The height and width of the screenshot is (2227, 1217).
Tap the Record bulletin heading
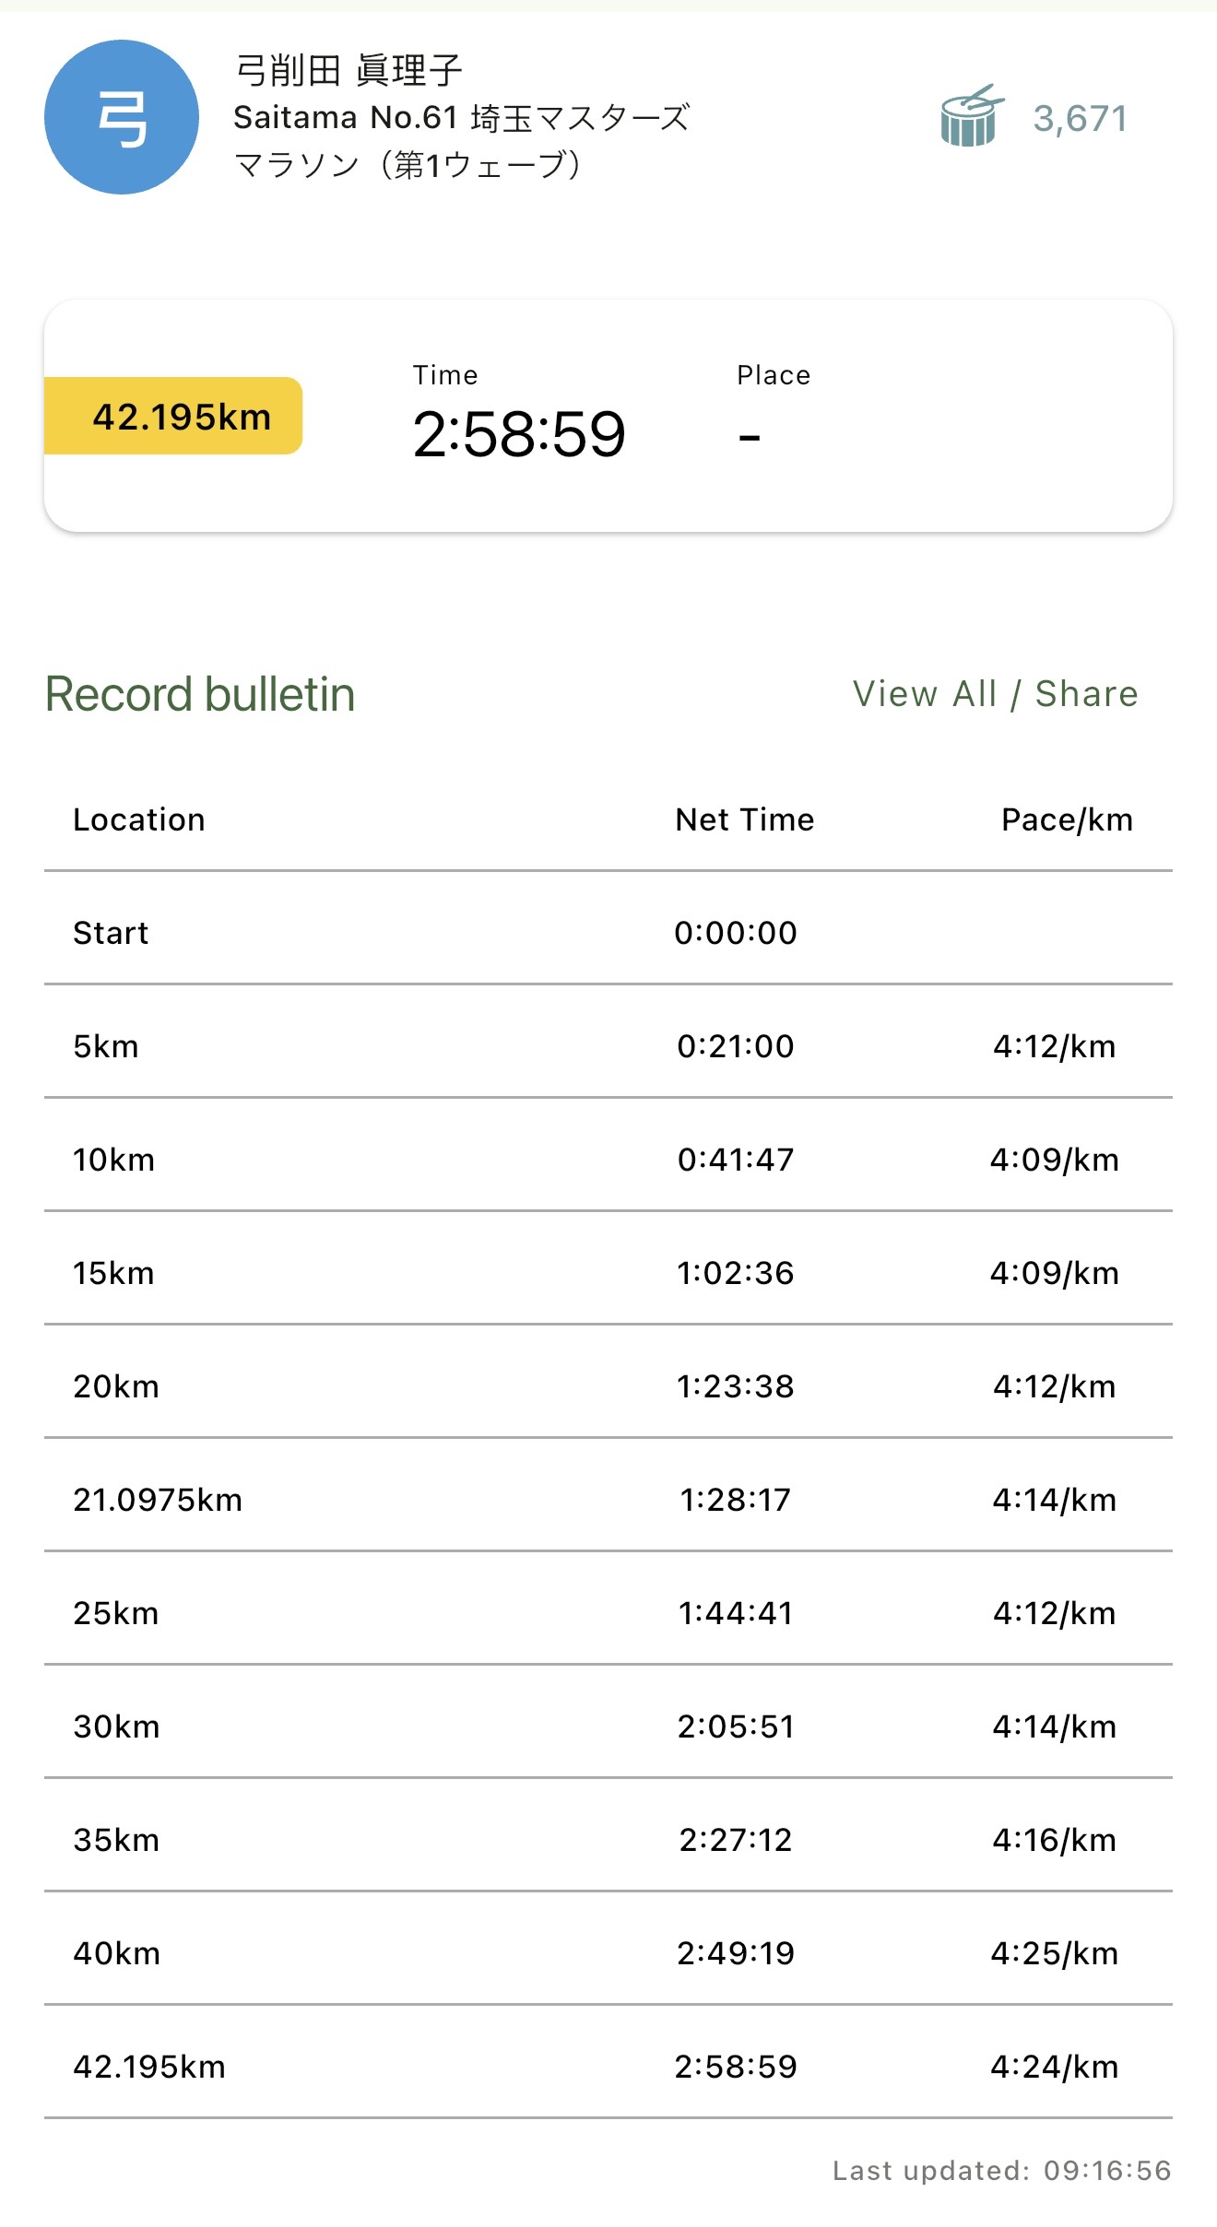(200, 694)
